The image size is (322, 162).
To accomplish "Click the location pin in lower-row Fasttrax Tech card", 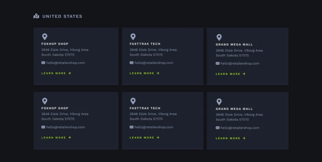I will tap(133, 101).
